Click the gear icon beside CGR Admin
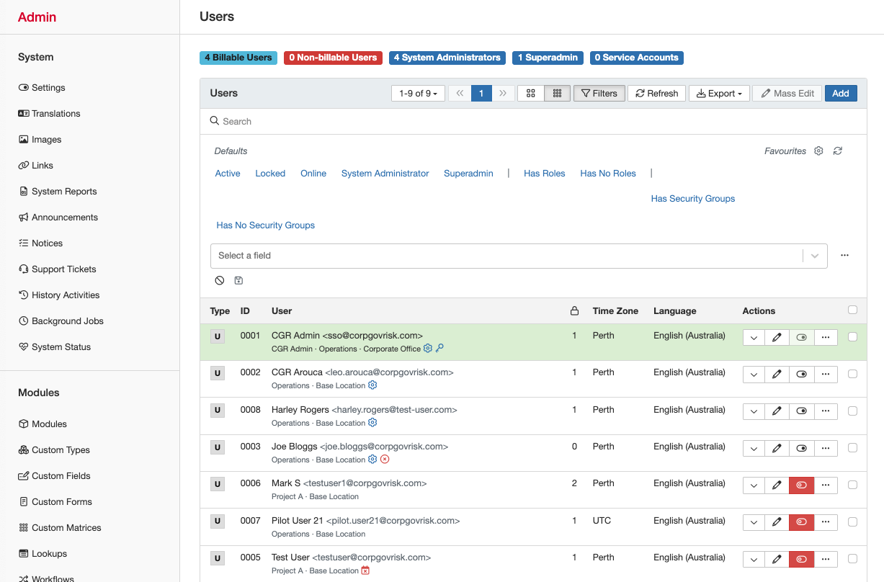The width and height of the screenshot is (884, 582). click(427, 349)
